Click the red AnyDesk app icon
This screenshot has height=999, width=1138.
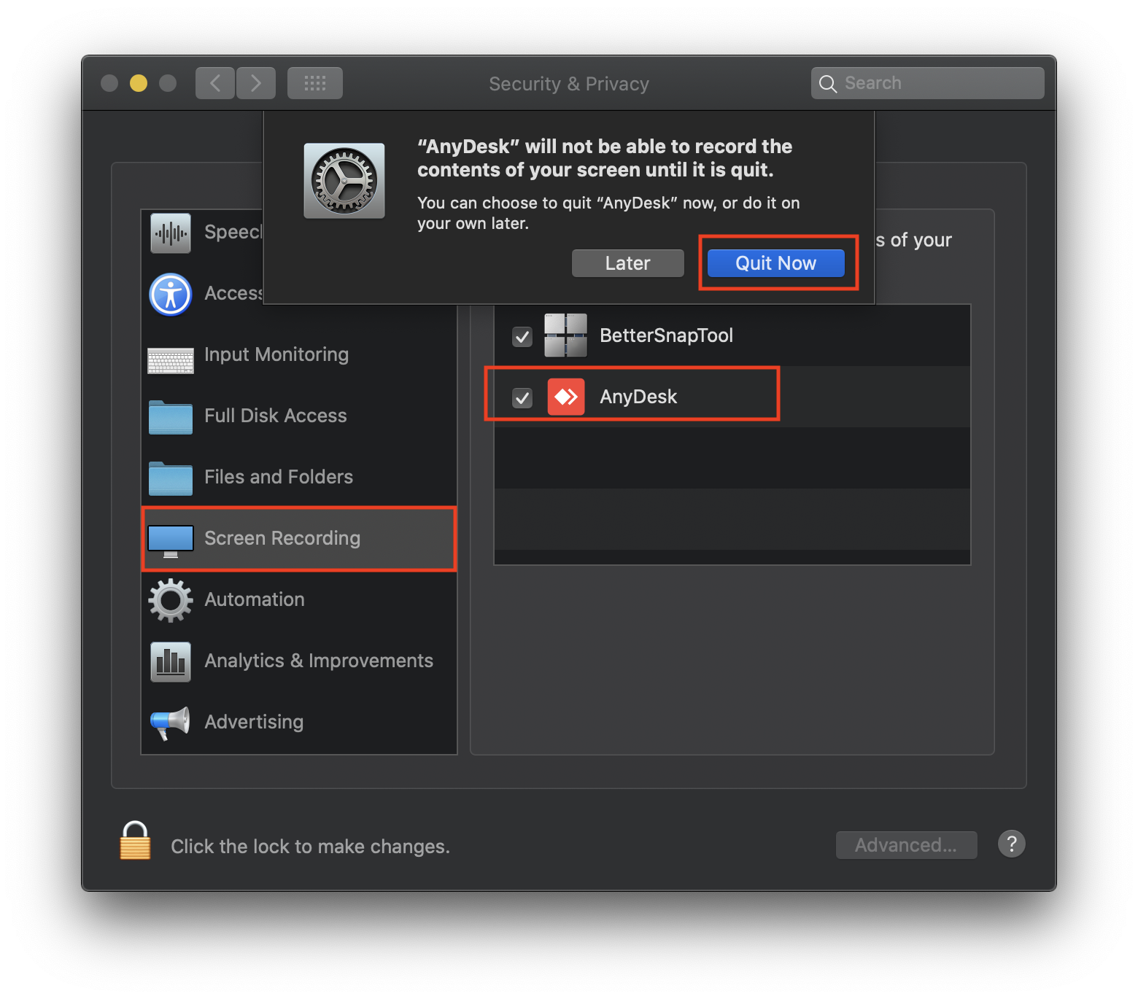point(566,397)
